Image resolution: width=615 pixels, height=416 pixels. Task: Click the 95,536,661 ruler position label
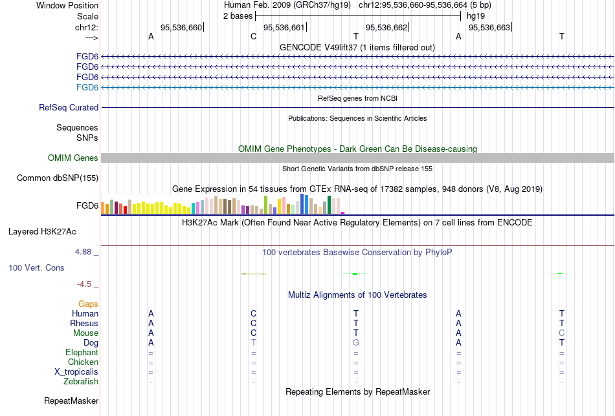(x=284, y=27)
